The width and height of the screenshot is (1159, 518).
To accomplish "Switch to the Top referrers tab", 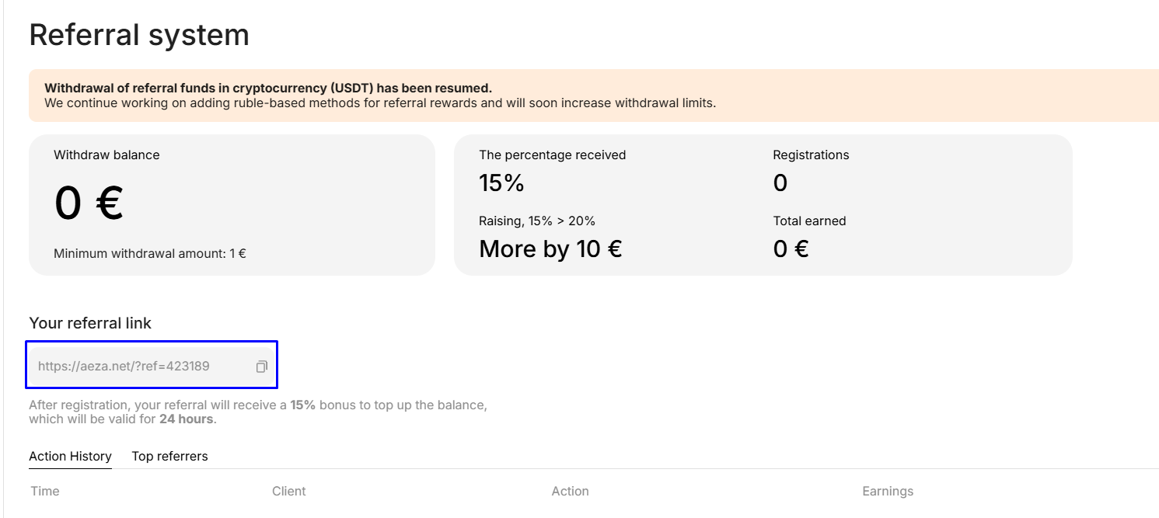I will coord(169,456).
